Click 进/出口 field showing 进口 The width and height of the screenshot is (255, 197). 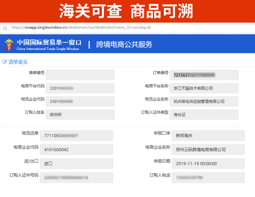pos(76,163)
